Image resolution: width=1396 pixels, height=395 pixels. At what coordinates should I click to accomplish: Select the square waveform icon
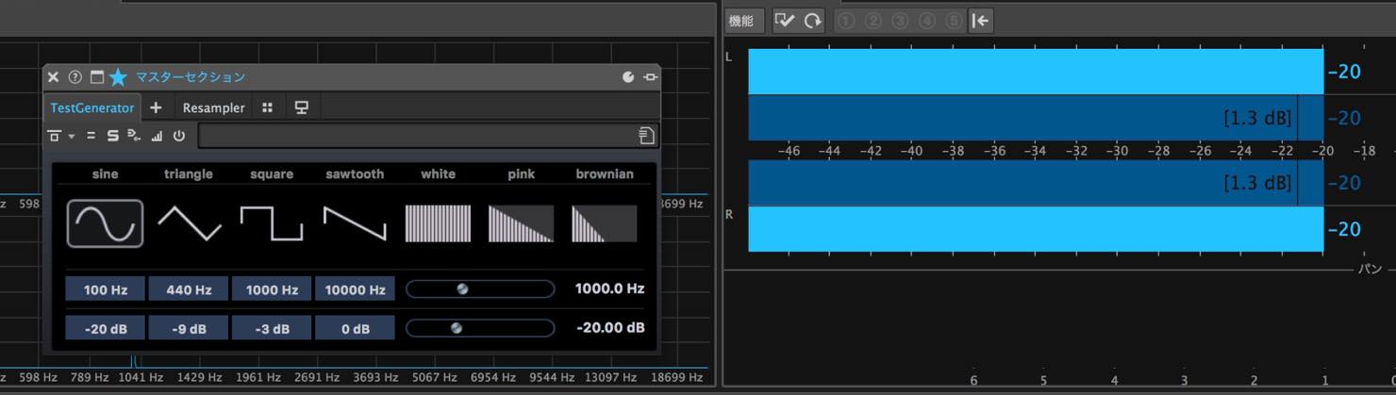(x=272, y=223)
